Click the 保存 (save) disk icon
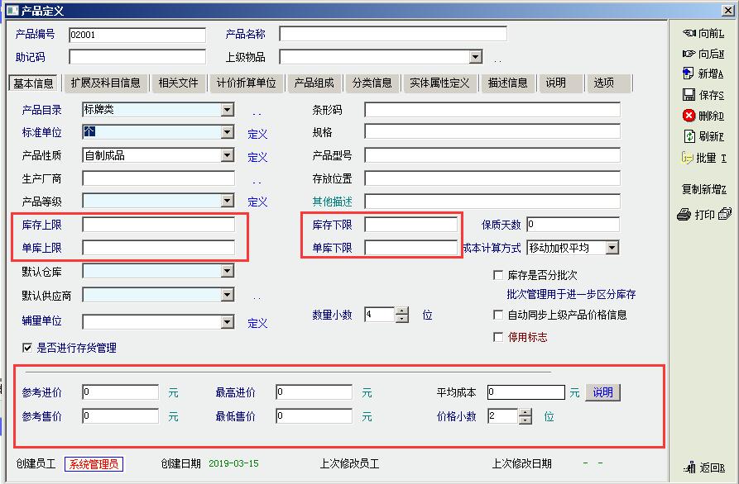Viewport: 739px width, 484px height. pos(689,95)
